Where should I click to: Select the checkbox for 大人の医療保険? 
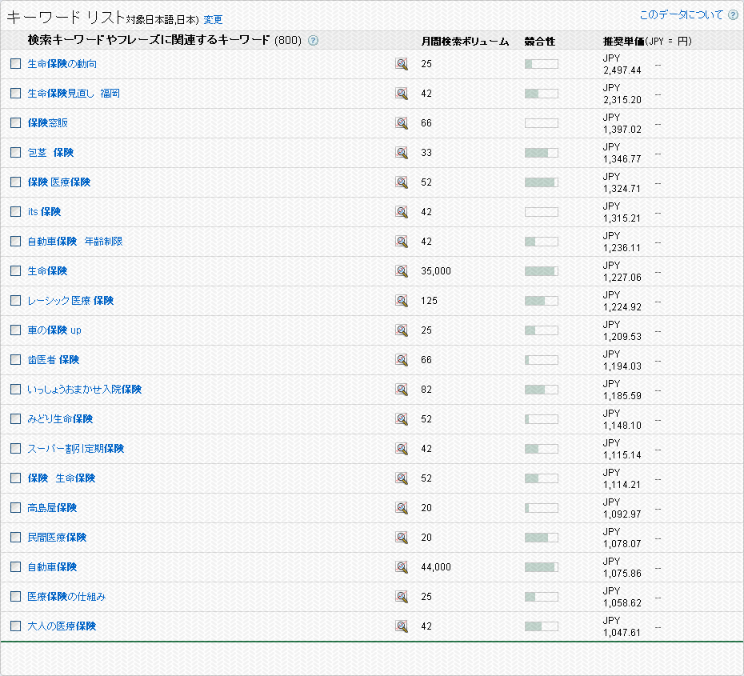(x=16, y=626)
